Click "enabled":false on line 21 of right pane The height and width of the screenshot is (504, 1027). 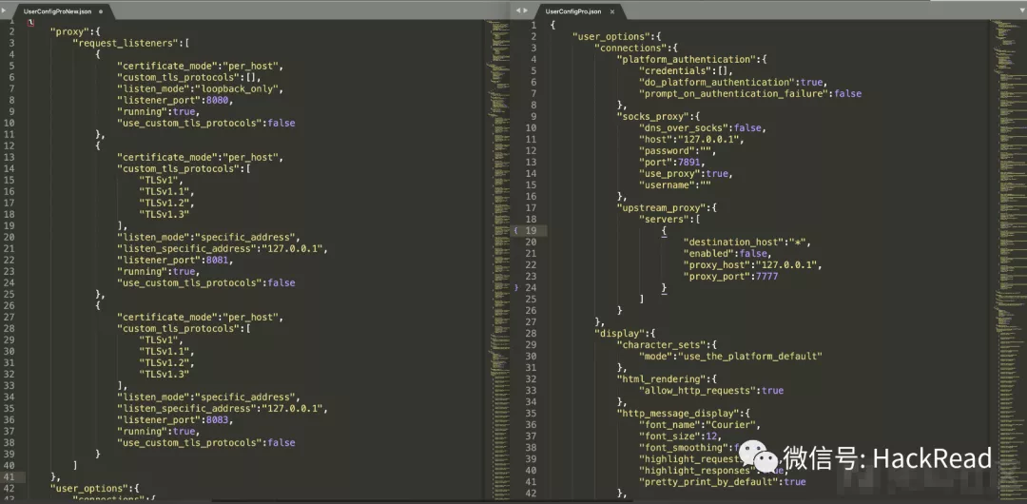(x=727, y=254)
